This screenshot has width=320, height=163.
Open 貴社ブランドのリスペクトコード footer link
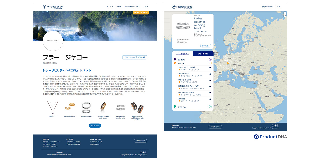pos(51,142)
